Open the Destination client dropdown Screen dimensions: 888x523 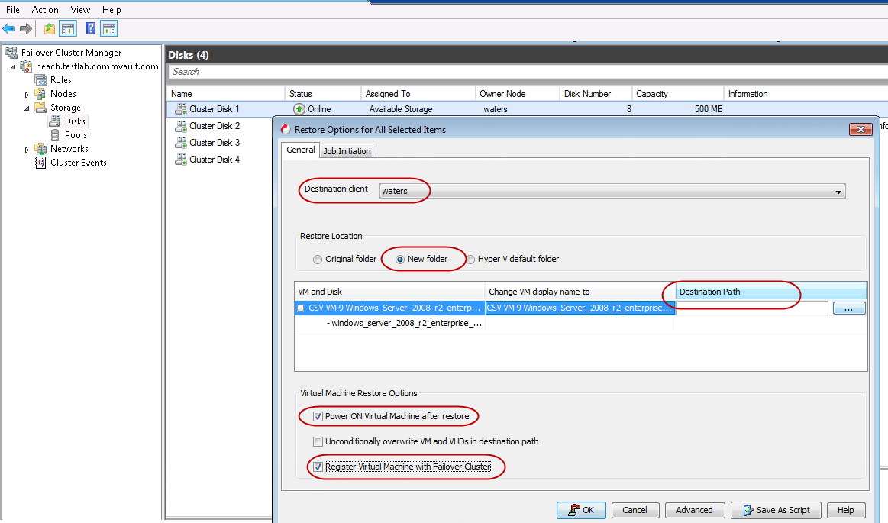coord(838,191)
